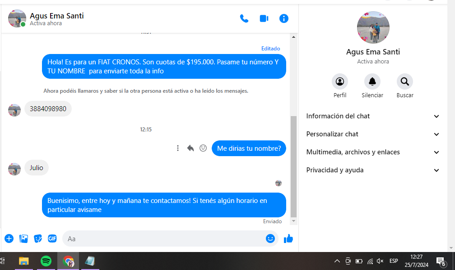Toggle the conversation info panel icon
The image size is (455, 270).
point(283,18)
